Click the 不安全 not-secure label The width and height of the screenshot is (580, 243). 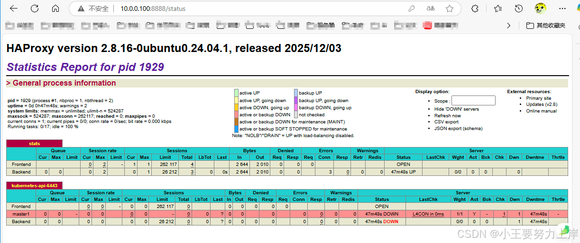pyautogui.click(x=99, y=9)
